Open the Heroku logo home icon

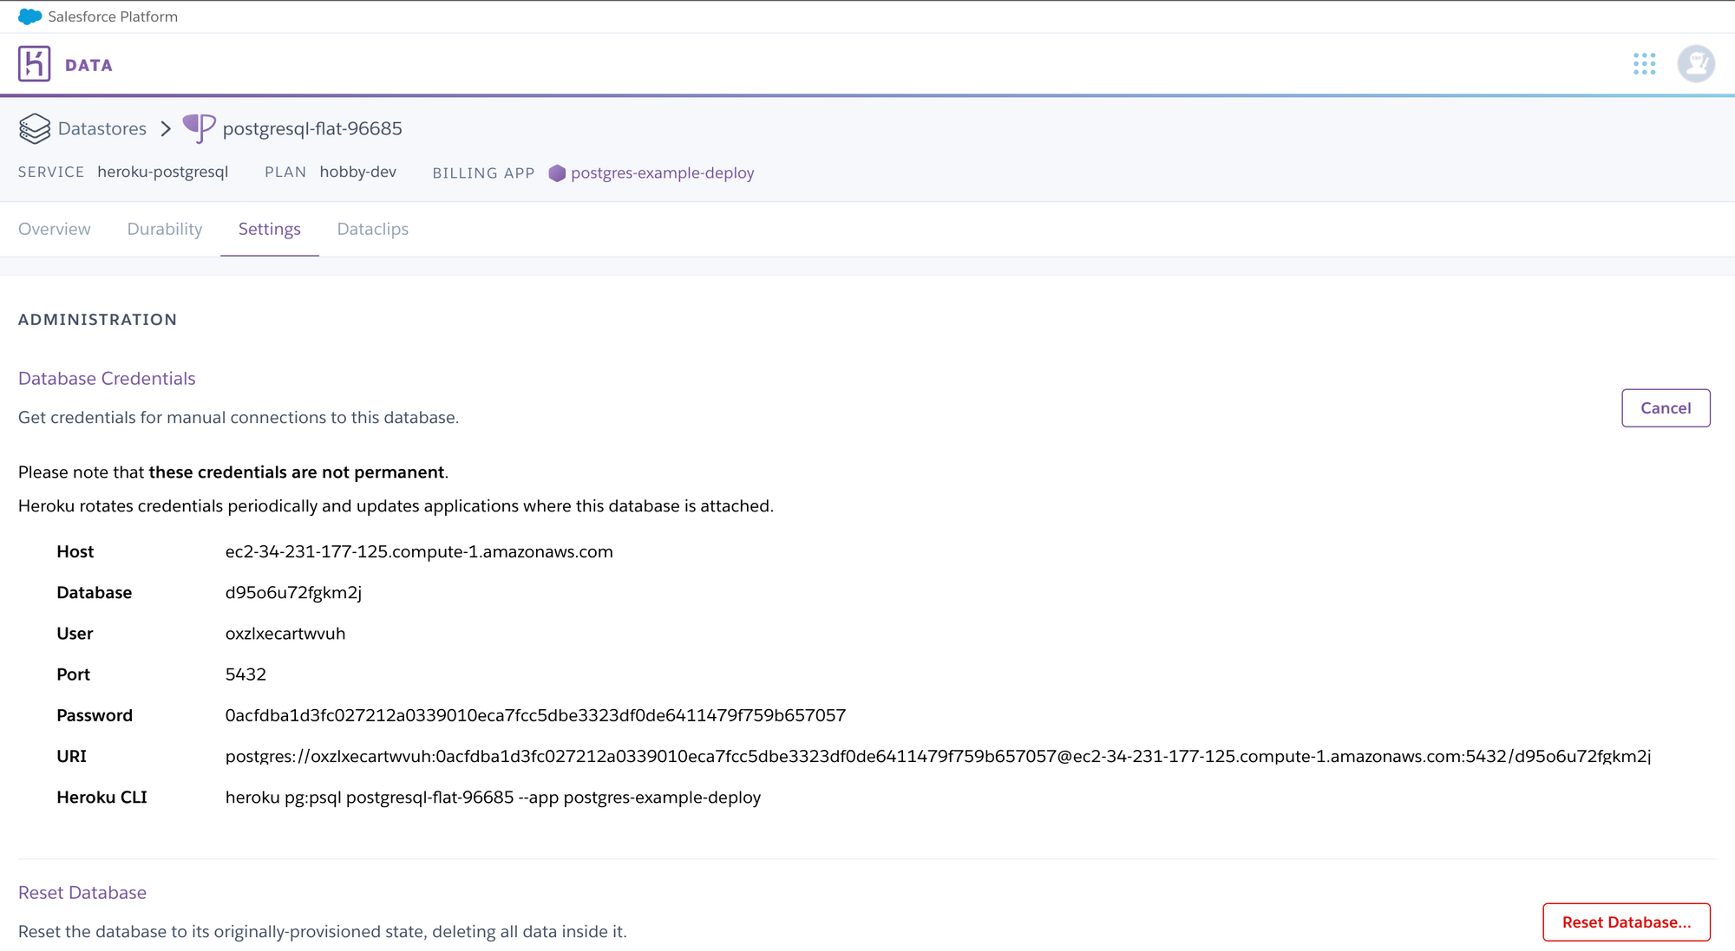[35, 64]
